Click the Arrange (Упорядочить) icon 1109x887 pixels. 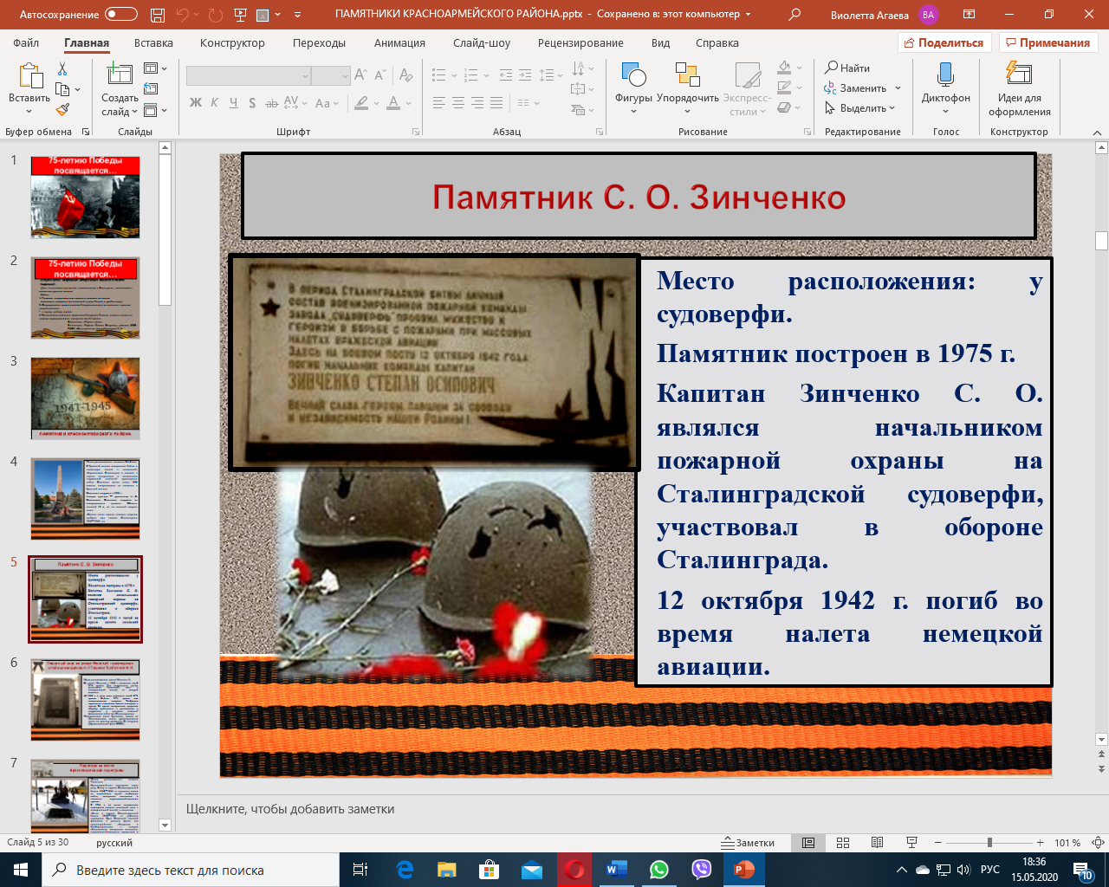click(x=687, y=75)
